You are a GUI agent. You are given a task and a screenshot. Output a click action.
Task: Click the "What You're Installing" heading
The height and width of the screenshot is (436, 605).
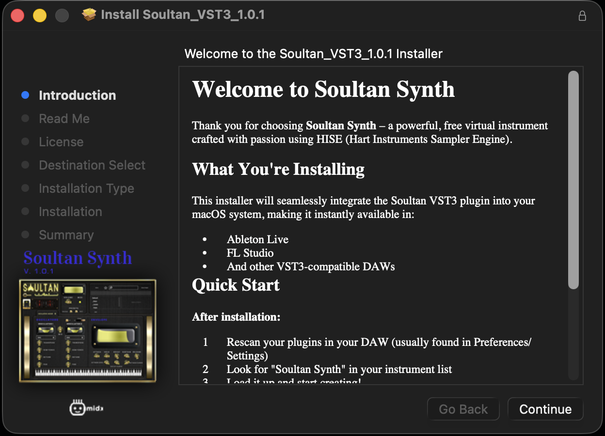click(x=278, y=169)
